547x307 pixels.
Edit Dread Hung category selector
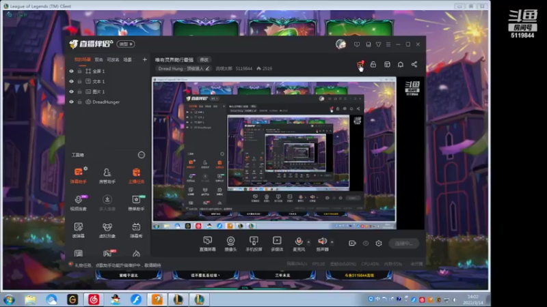point(183,69)
